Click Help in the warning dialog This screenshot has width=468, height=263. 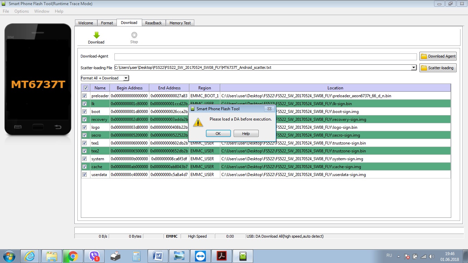pyautogui.click(x=246, y=134)
